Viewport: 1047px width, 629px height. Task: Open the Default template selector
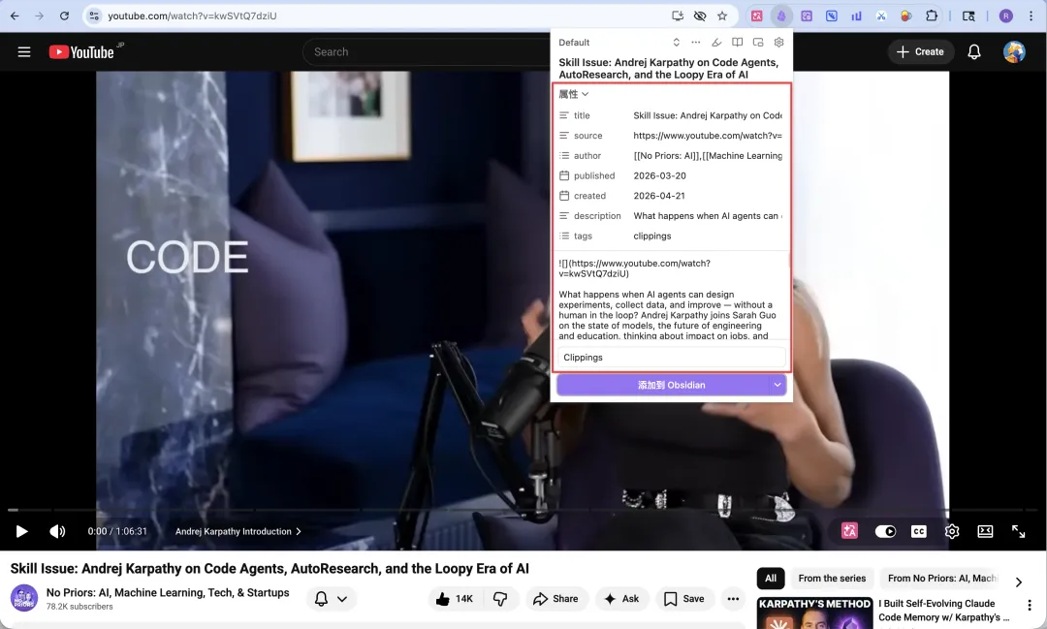[619, 43]
